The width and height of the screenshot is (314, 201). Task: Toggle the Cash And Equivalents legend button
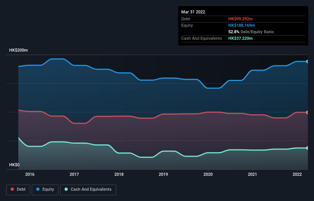[88, 190]
